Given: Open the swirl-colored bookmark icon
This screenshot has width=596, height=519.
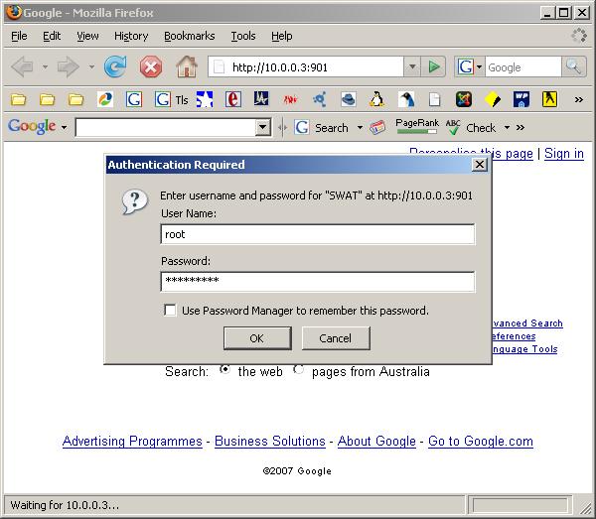Looking at the screenshot, I should [105, 99].
